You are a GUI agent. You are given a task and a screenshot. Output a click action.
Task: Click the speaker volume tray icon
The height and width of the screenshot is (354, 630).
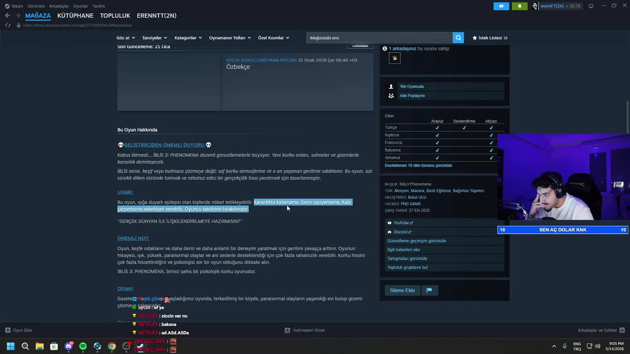point(598,346)
